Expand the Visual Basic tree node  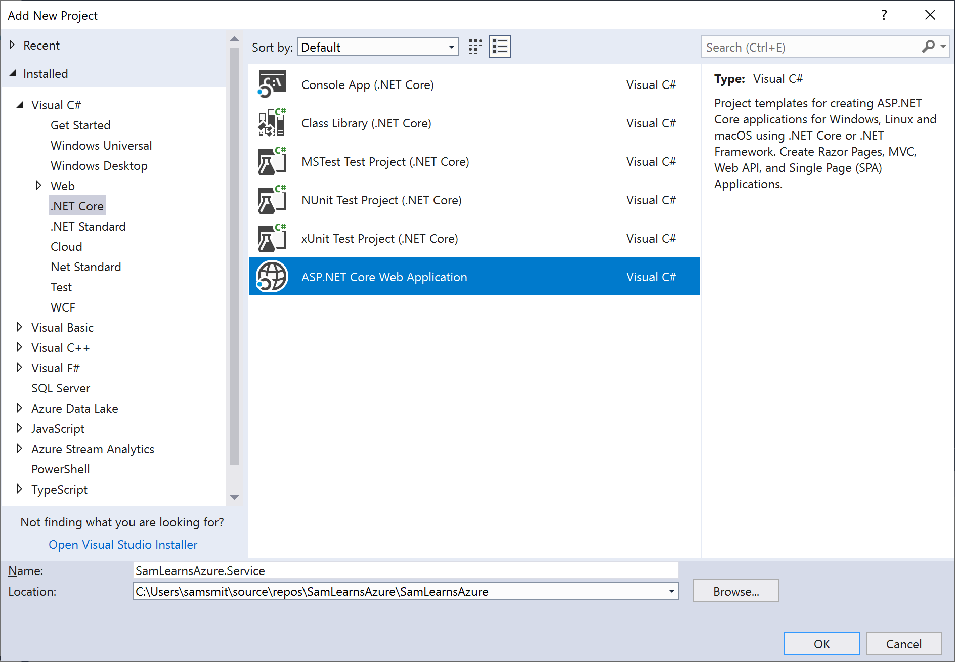(19, 327)
